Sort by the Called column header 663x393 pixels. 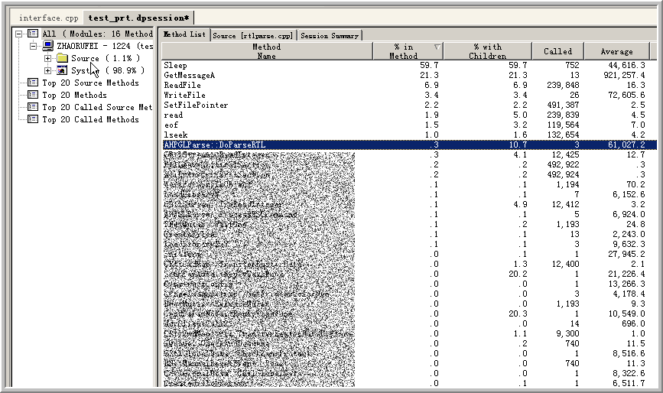(x=557, y=51)
